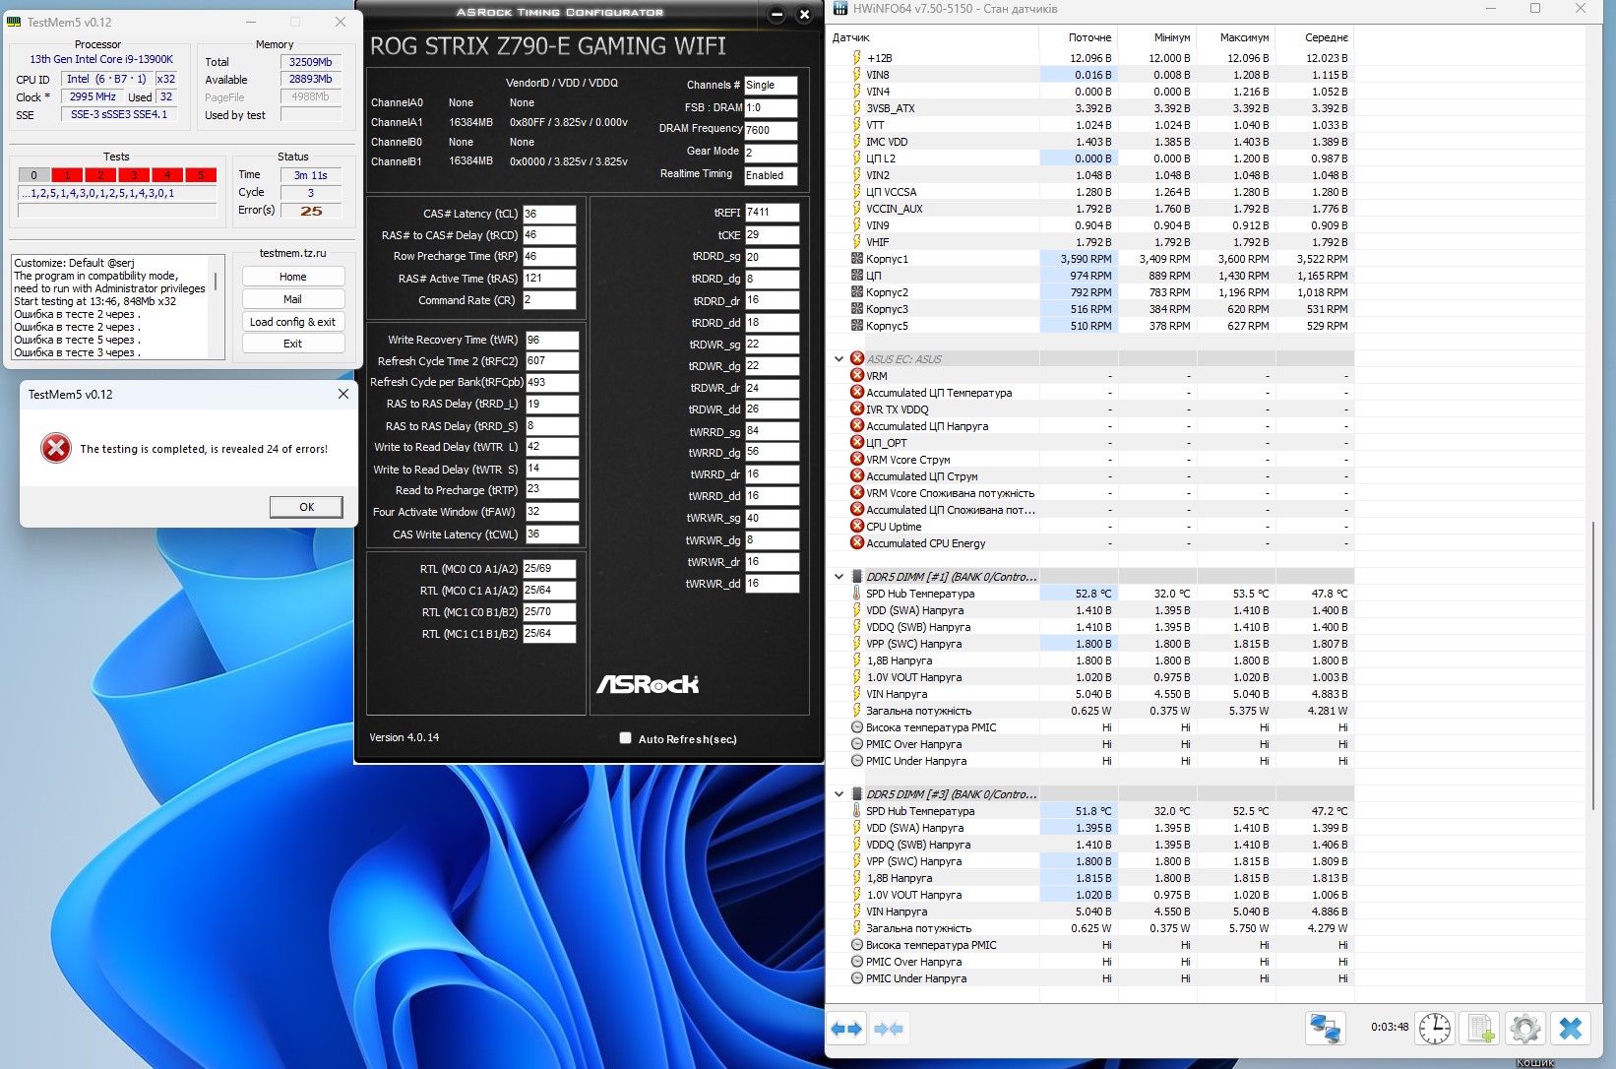
Task: Click the HWiNFO64 title bar icon
Action: (x=839, y=9)
